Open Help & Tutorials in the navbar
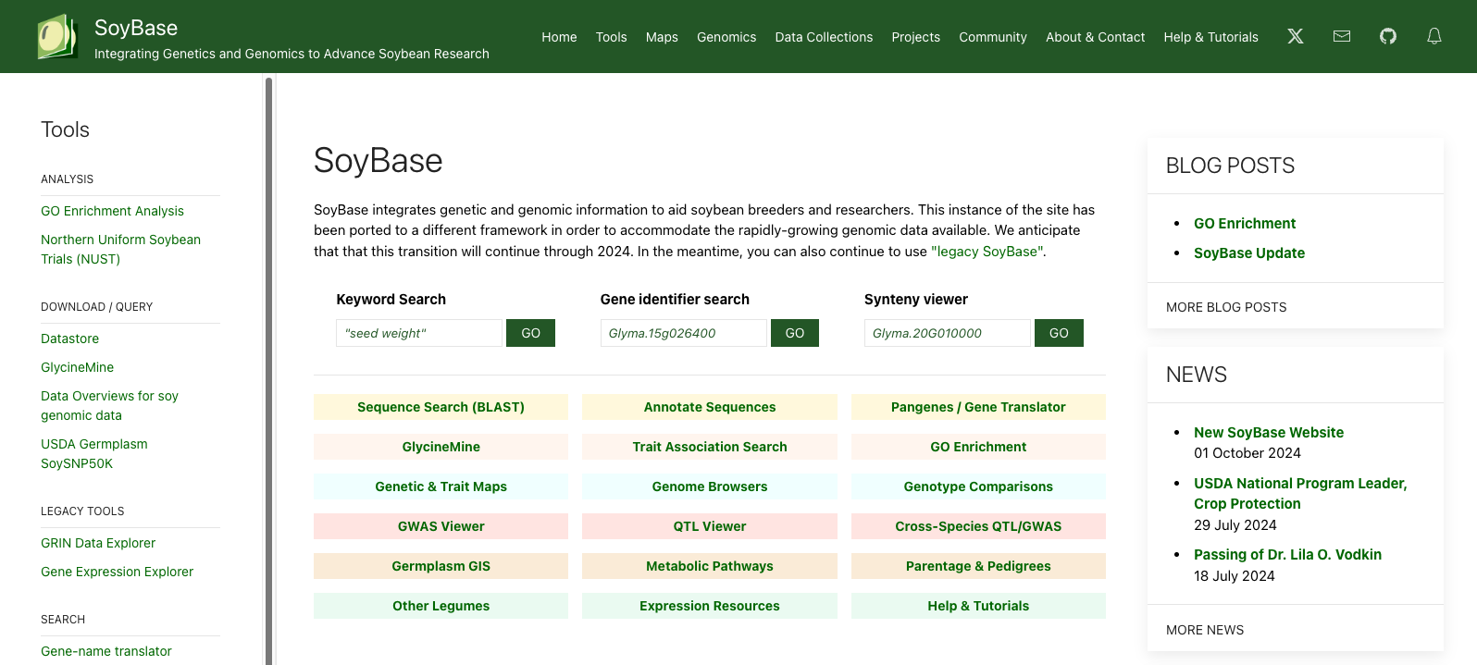Viewport: 1477px width, 665px height. (x=1210, y=37)
